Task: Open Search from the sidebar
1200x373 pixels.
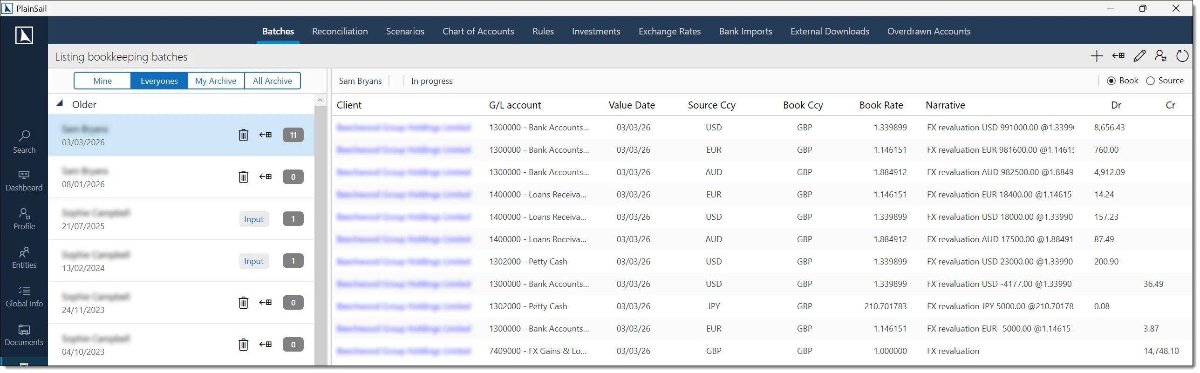Action: coord(24,142)
